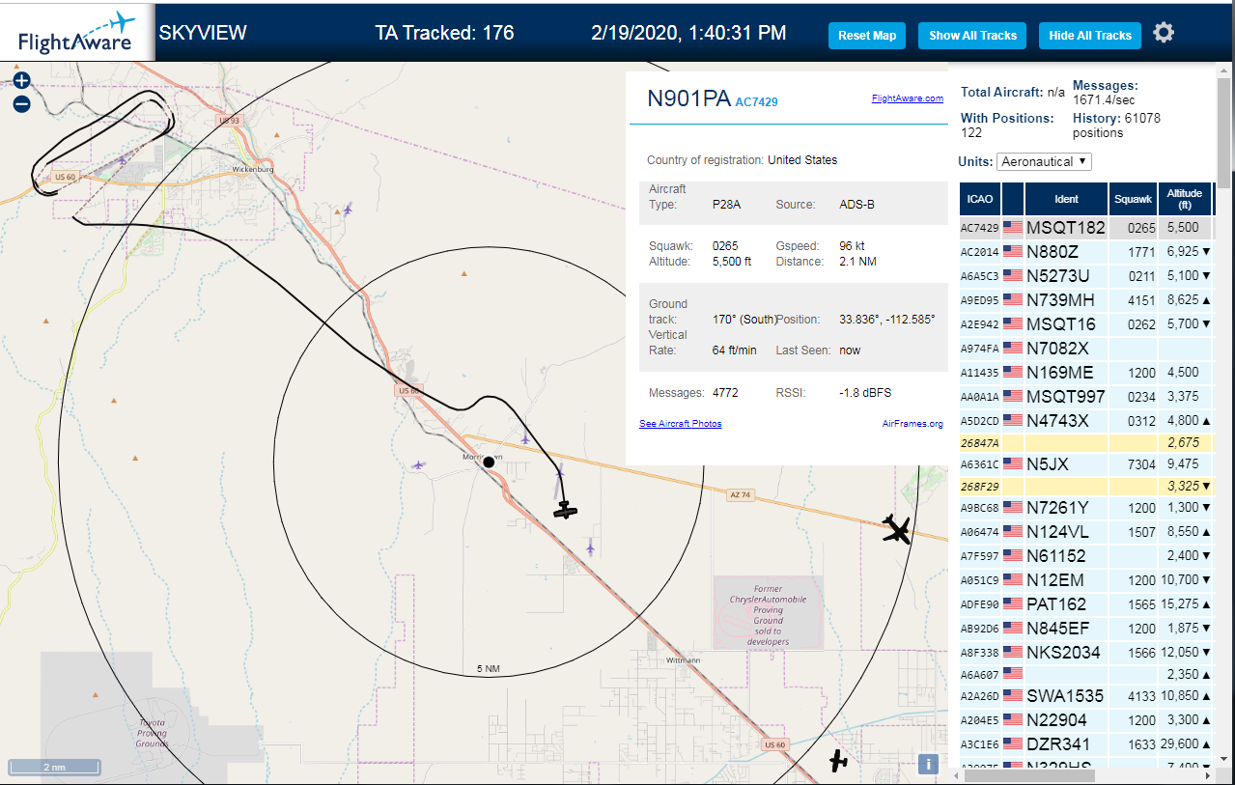
Task: Sort table by ICAO column header
Action: (980, 199)
